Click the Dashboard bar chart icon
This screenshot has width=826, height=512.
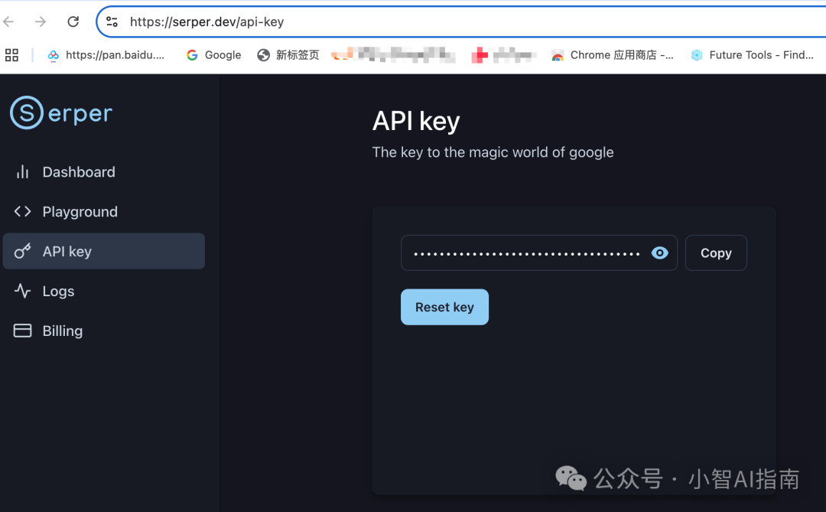tap(23, 172)
